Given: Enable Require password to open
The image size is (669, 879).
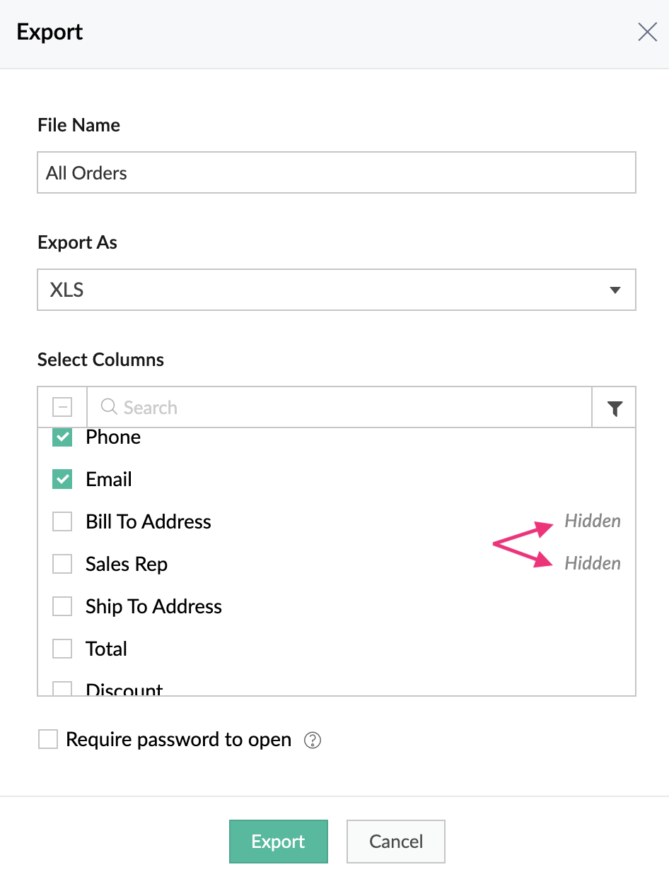Looking at the screenshot, I should coord(48,740).
